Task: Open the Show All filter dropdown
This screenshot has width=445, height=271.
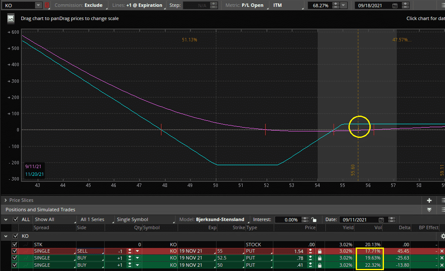Action: point(55,219)
